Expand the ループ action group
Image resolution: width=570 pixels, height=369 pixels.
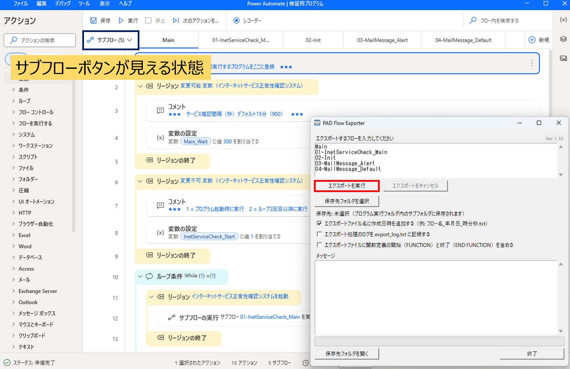pyautogui.click(x=13, y=101)
